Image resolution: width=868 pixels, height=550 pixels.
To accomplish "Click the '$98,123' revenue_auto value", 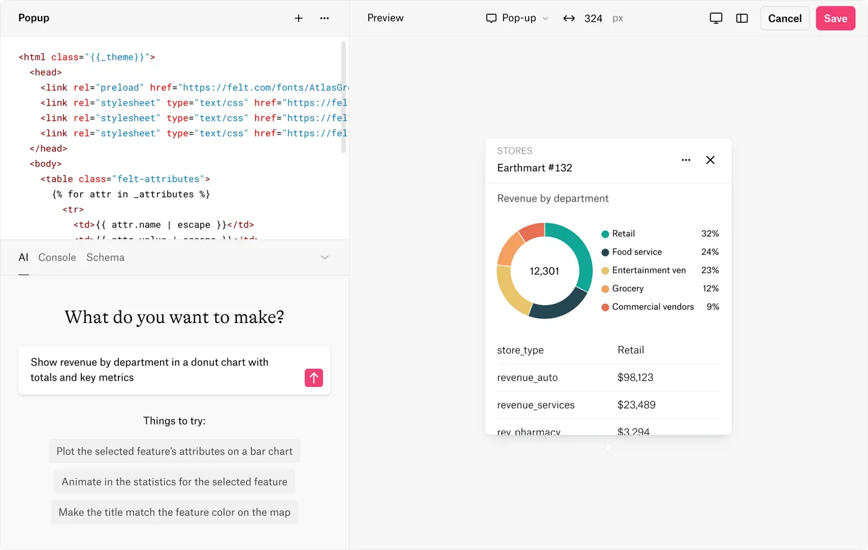I will 635,378.
